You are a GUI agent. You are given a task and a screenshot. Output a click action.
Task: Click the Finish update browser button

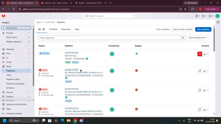pos(212,9)
